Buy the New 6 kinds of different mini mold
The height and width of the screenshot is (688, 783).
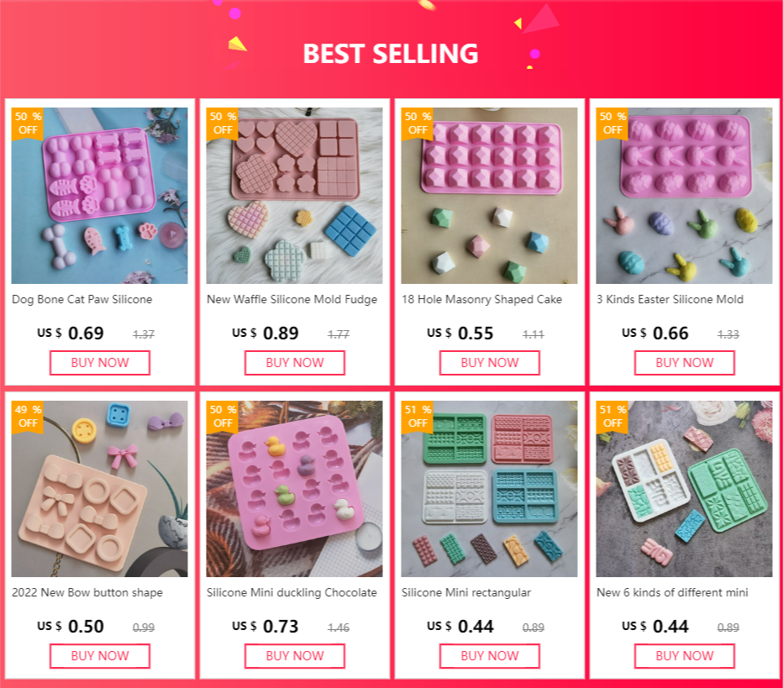click(x=685, y=656)
